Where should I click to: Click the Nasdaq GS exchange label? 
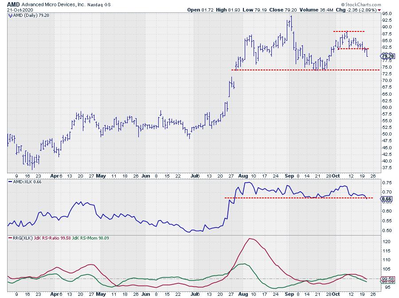point(98,4)
